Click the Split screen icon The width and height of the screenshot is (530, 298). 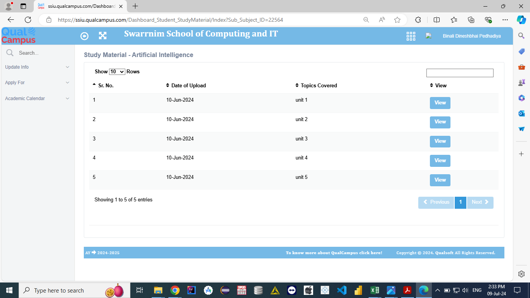pos(436,20)
